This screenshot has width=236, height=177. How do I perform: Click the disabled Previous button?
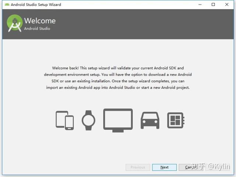[x=138, y=167]
